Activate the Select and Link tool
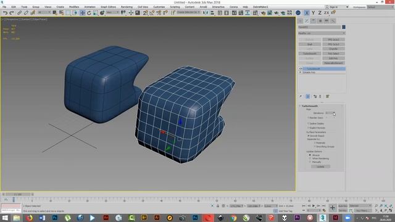The image size is (395, 222). tap(19, 13)
